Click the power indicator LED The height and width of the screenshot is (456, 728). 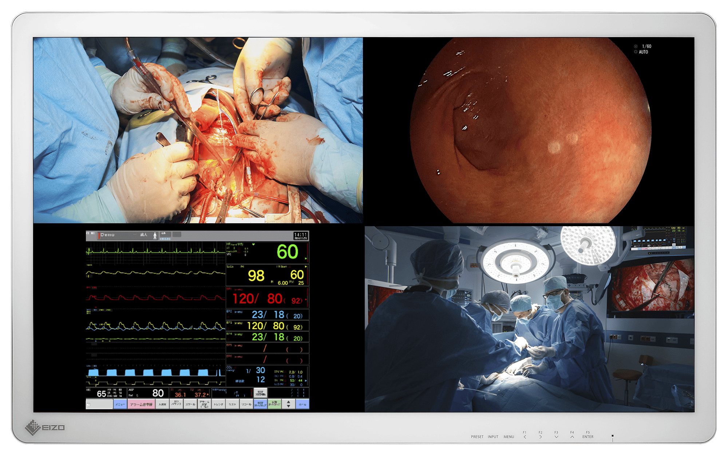point(613,436)
